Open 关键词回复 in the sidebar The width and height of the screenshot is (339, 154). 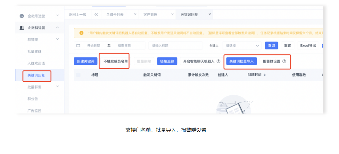pyautogui.click(x=36, y=75)
